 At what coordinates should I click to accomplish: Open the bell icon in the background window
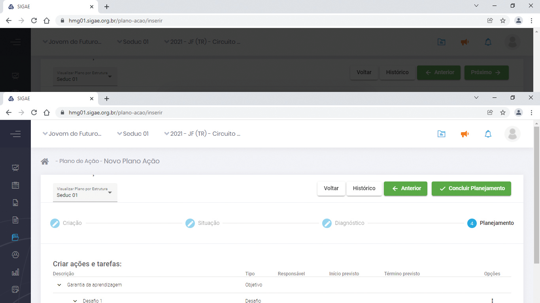coord(488,42)
